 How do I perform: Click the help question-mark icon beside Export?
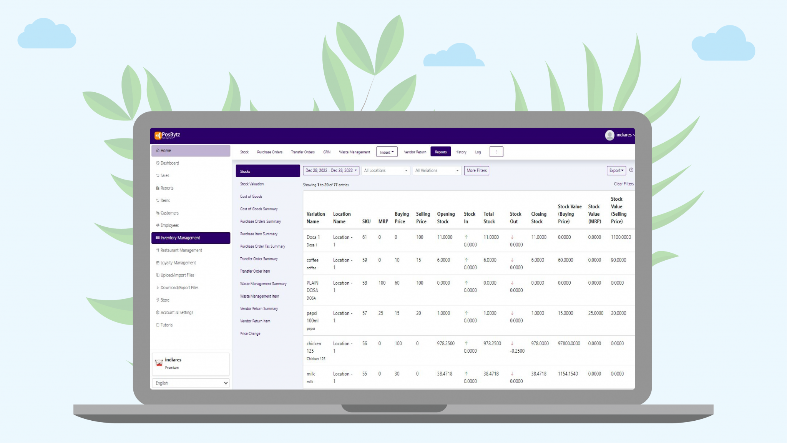tap(631, 170)
